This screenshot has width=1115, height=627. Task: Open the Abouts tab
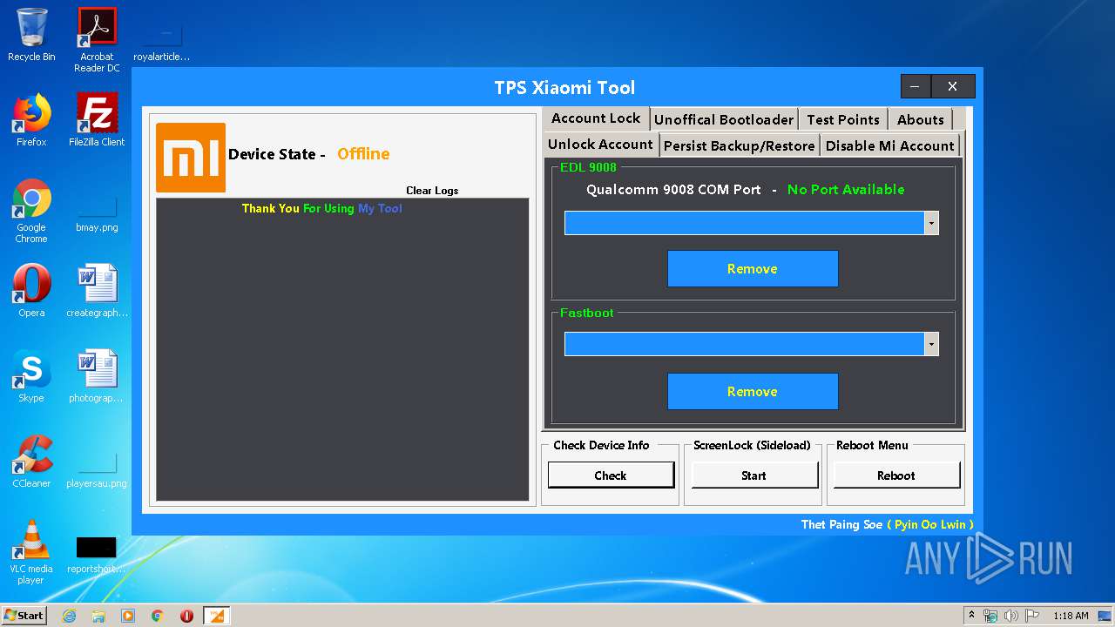click(x=921, y=119)
